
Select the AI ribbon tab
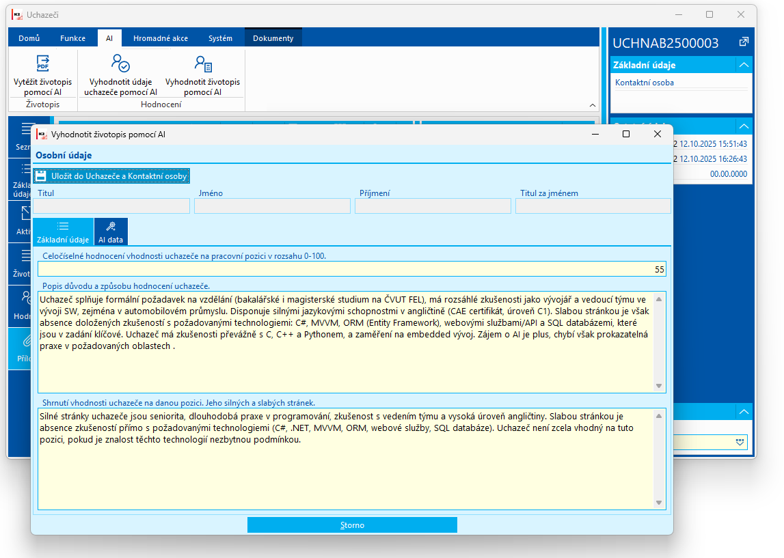pos(109,38)
